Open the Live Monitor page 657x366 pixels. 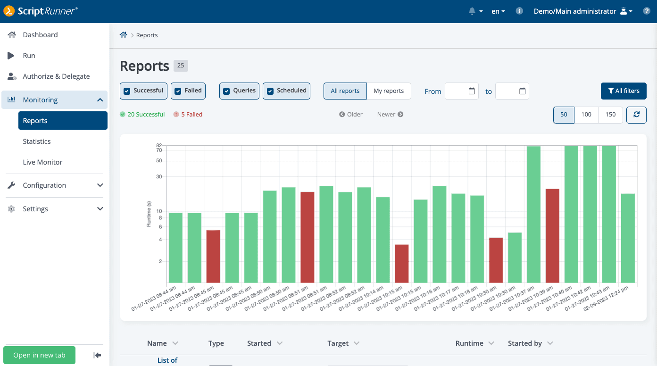[42, 162]
